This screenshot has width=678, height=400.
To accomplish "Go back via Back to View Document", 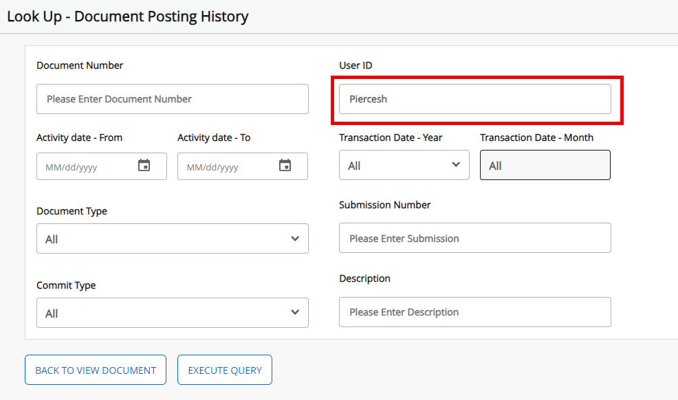I will [96, 370].
